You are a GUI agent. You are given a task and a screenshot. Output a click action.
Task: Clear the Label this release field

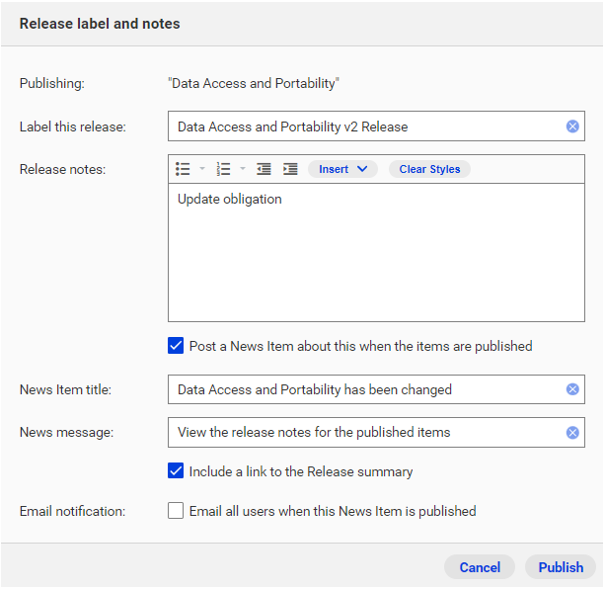tap(572, 126)
